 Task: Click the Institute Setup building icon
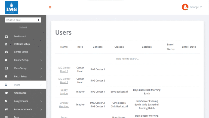(6, 44)
